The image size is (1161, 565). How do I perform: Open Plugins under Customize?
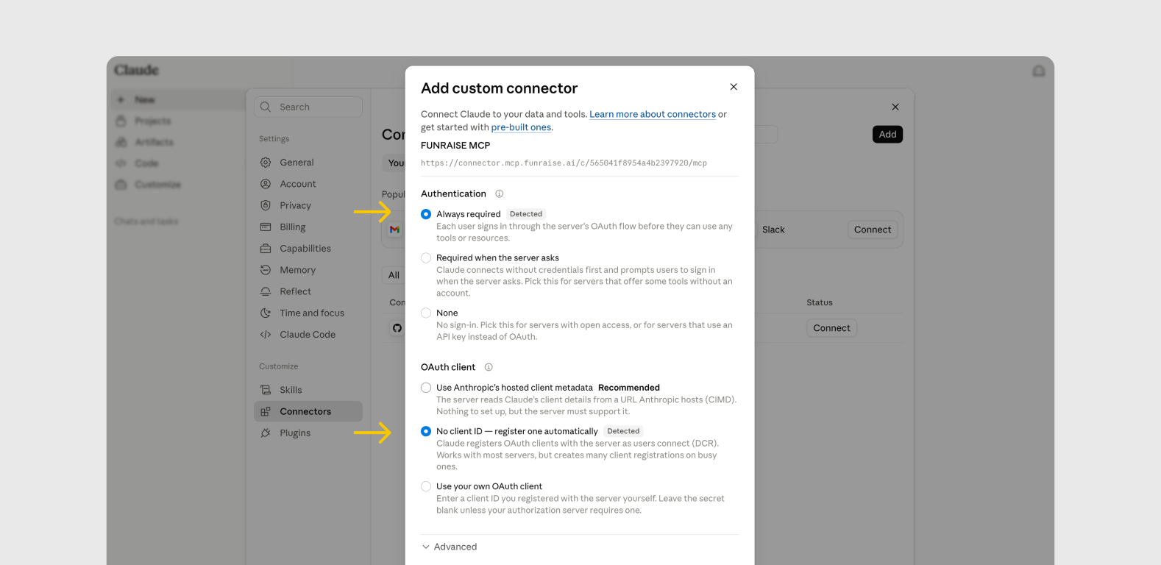point(308,433)
